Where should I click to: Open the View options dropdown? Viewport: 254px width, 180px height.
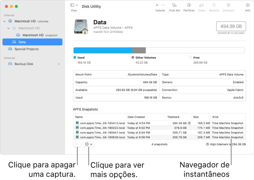pyautogui.click(x=74, y=5)
